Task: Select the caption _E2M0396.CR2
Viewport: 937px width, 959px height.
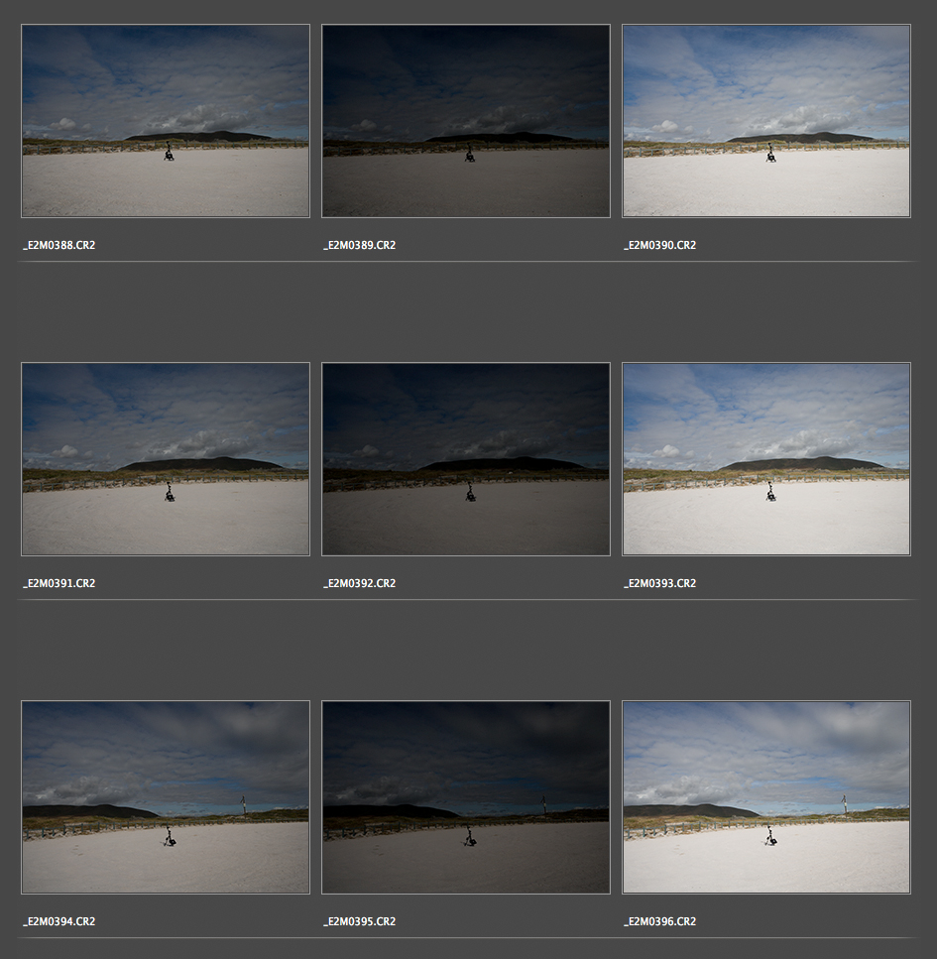Action: coord(660,921)
